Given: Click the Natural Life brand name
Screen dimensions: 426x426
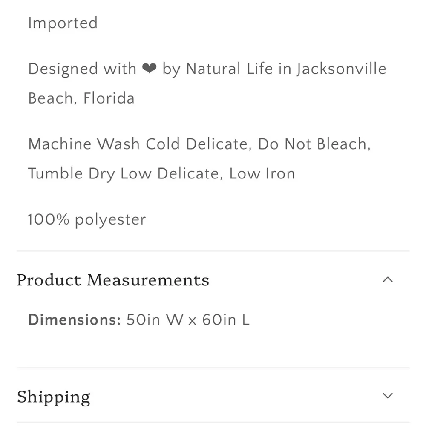Looking at the screenshot, I should [229, 69].
